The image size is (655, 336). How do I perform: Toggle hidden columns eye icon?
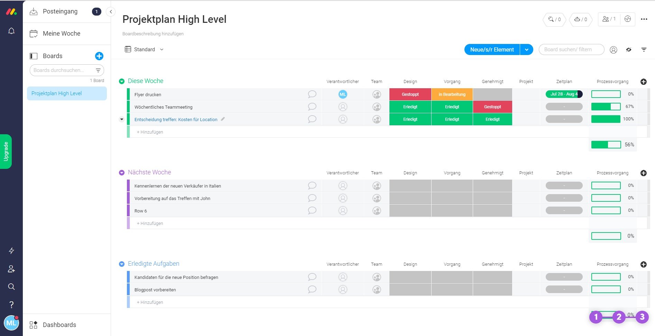(629, 50)
